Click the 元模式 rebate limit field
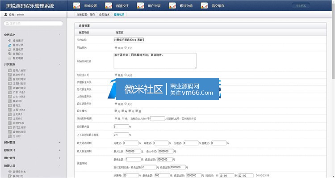The image size is (335, 178). [131, 143]
